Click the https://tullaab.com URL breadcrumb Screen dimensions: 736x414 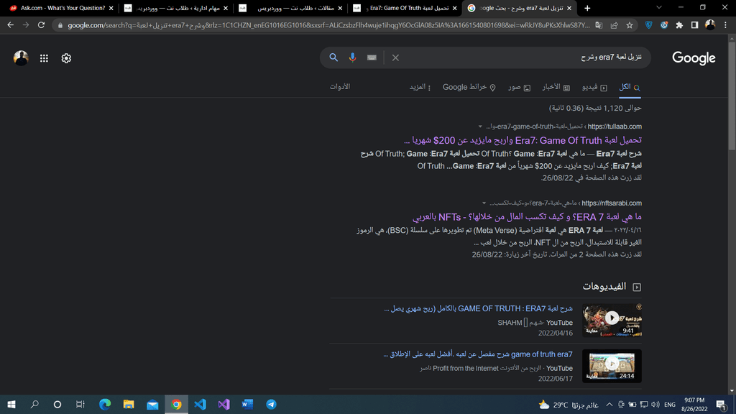click(x=615, y=126)
